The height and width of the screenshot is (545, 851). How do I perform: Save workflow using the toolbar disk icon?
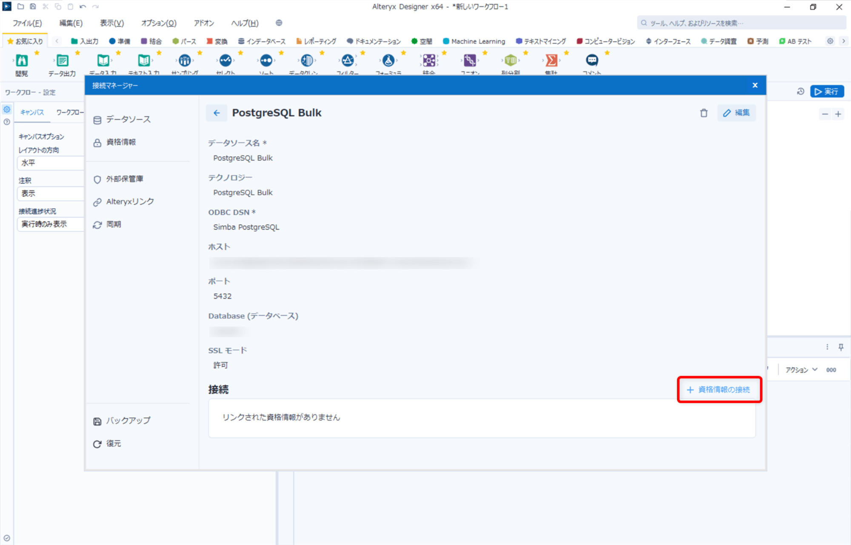(33, 6)
